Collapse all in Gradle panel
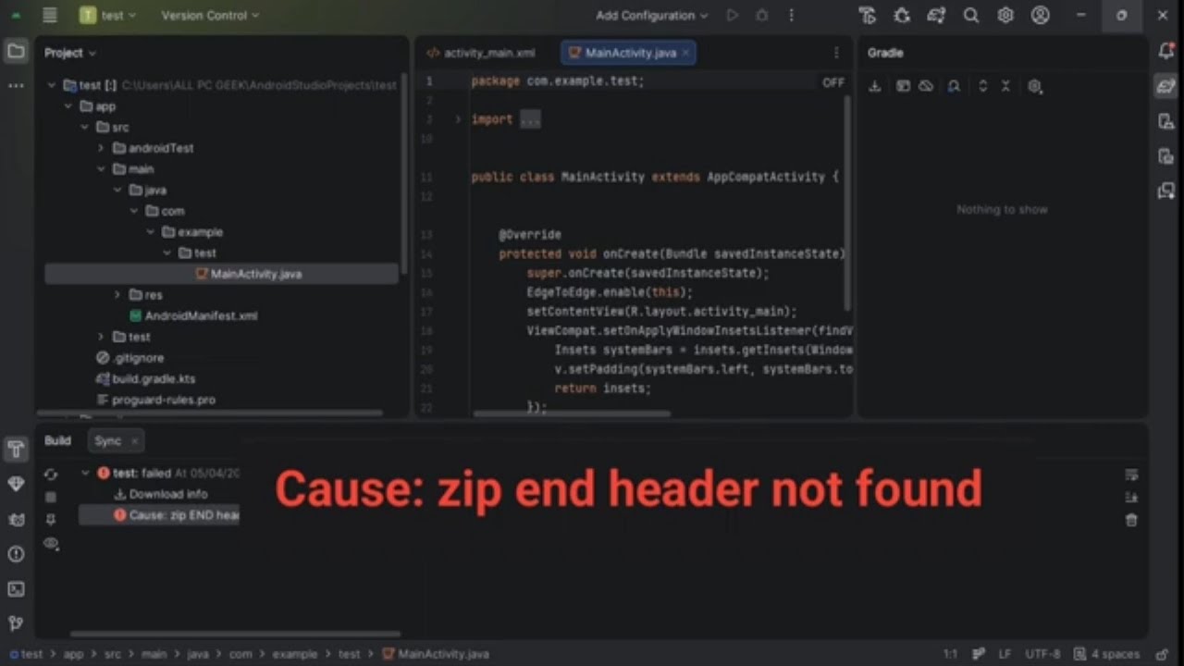 pos(1005,86)
